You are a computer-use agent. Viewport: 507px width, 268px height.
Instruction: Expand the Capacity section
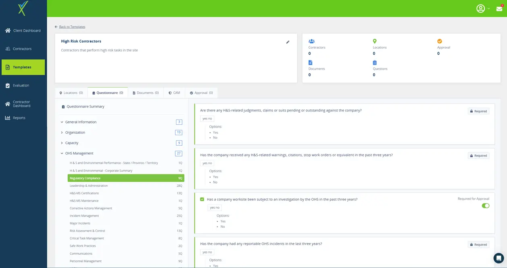62,143
